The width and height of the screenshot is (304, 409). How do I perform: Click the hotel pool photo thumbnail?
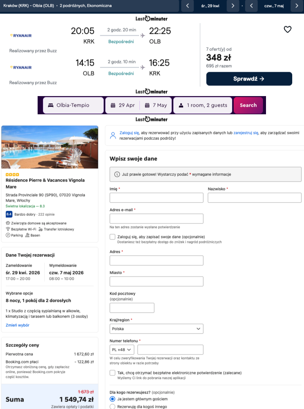tap(50, 147)
